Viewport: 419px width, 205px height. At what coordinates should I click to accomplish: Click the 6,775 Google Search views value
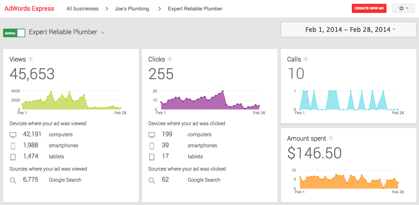pyautogui.click(x=31, y=179)
